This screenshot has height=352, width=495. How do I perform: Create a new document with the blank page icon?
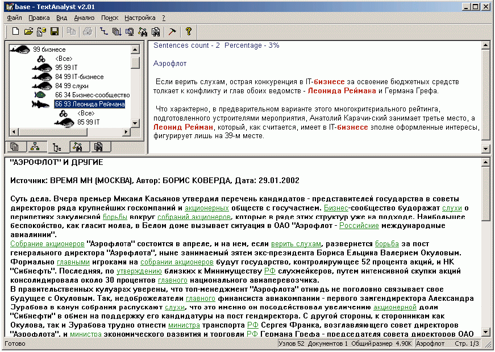15,31
